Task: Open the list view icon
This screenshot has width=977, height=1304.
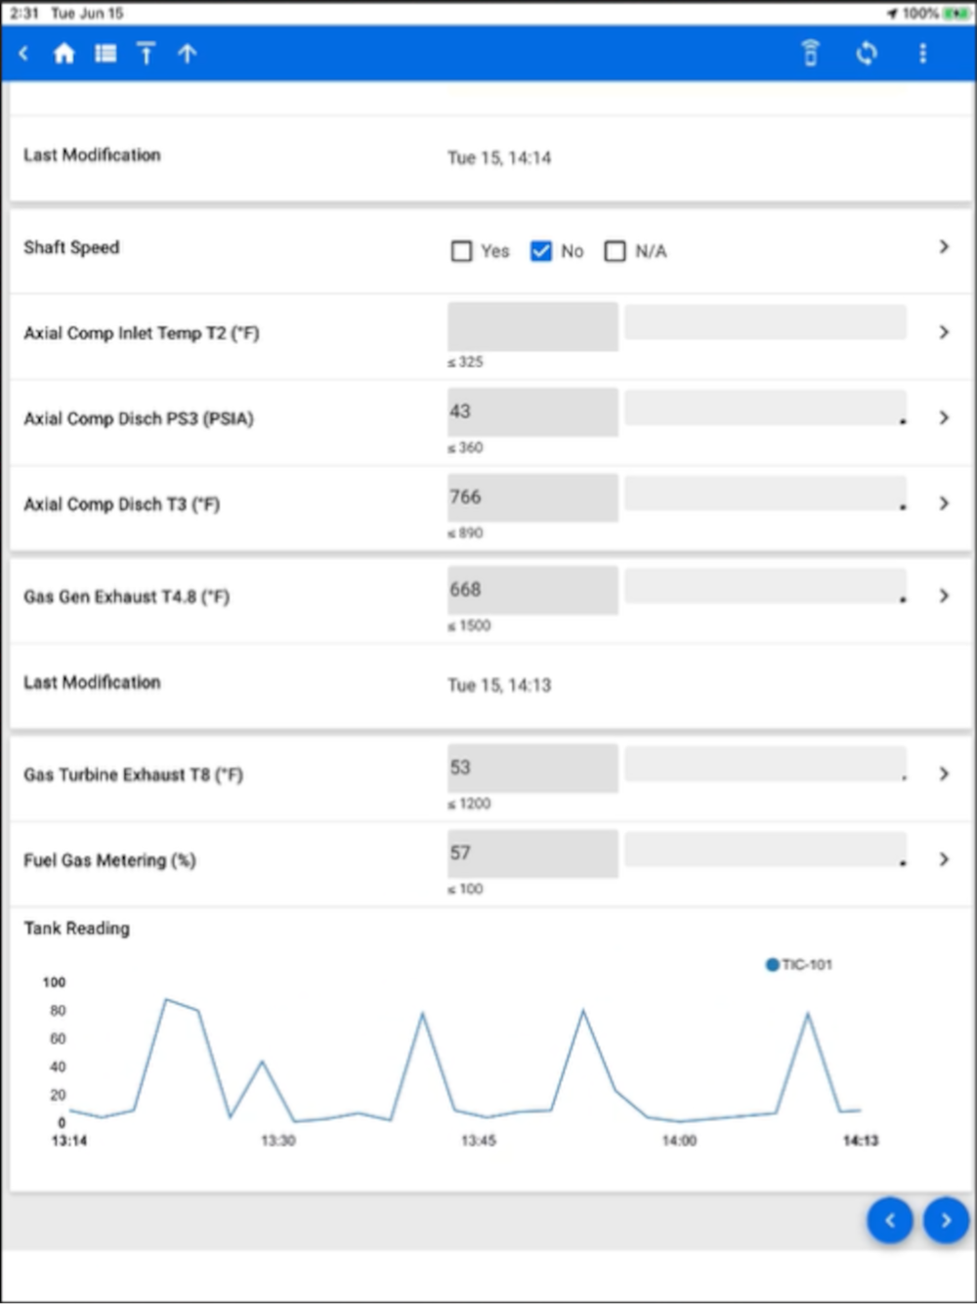Action: [106, 54]
